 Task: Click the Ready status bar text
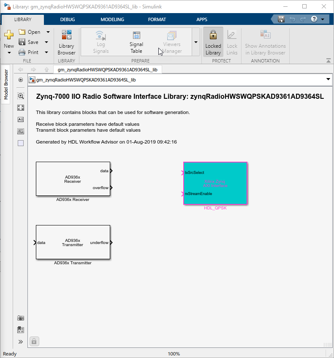click(x=10, y=354)
